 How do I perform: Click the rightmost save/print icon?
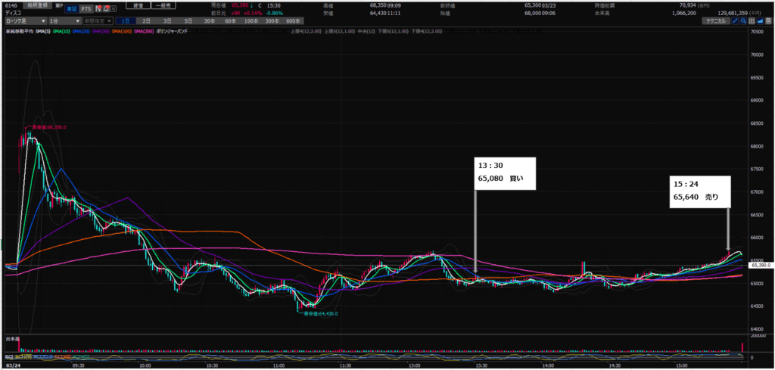coord(770,21)
